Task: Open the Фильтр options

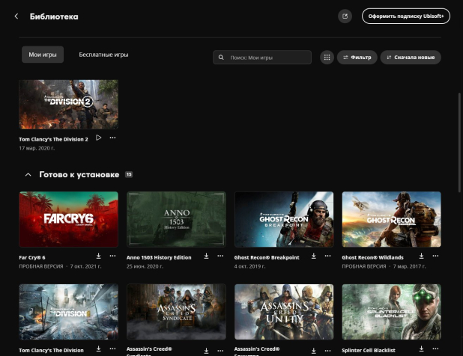Action: pos(357,57)
